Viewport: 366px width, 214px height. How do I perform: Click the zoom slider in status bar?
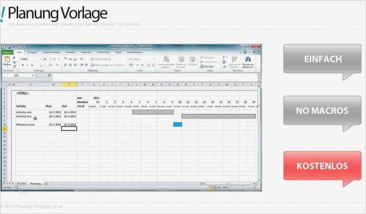tap(243, 187)
